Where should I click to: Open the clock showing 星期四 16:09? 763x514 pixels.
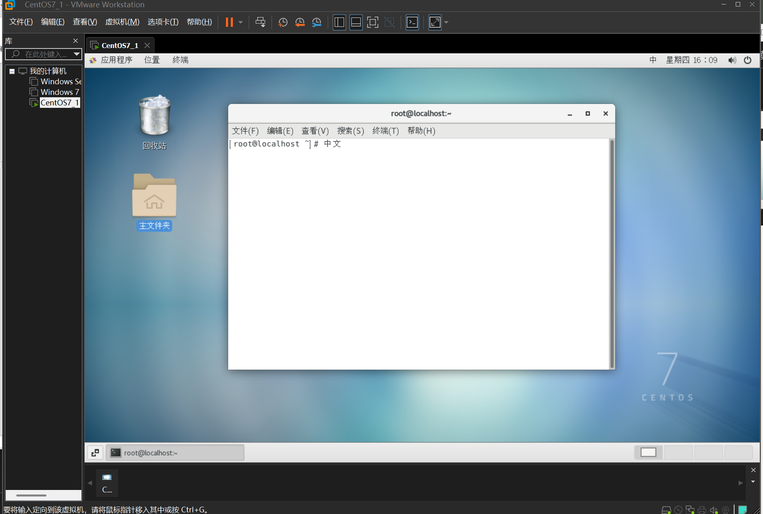coord(692,60)
